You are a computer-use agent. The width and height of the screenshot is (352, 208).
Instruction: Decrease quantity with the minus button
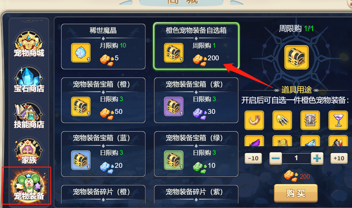pyautogui.click(x=276, y=158)
